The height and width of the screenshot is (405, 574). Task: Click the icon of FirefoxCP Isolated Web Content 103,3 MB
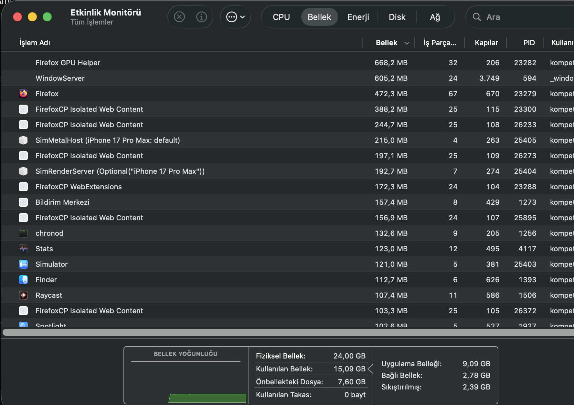point(23,311)
